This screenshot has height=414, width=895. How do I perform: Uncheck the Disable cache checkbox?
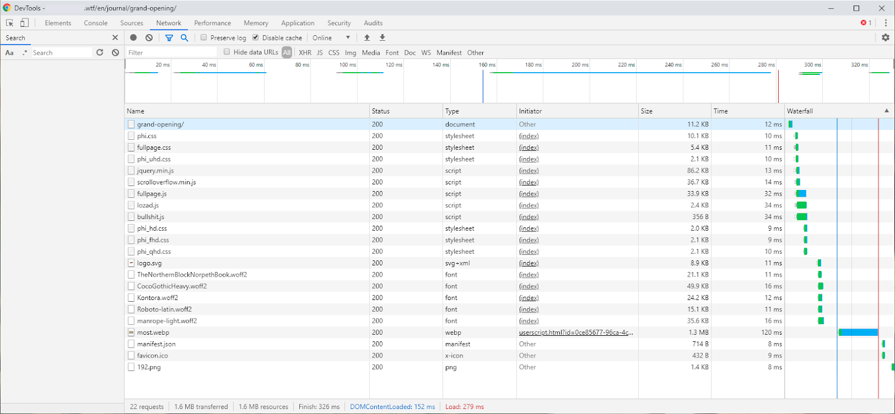coord(256,37)
